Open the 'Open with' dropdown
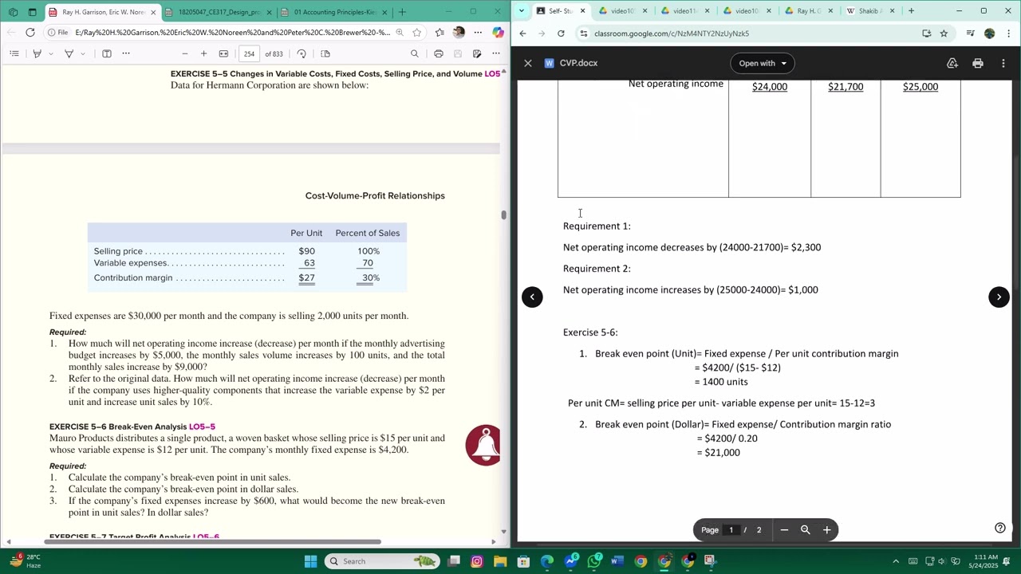The width and height of the screenshot is (1021, 574). click(763, 63)
